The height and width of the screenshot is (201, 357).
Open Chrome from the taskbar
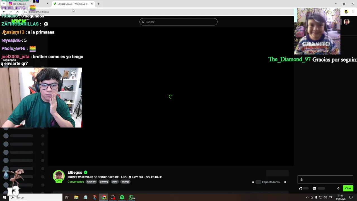pos(104,197)
